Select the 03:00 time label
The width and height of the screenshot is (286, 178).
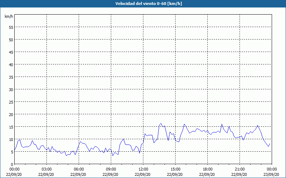coord(47,169)
